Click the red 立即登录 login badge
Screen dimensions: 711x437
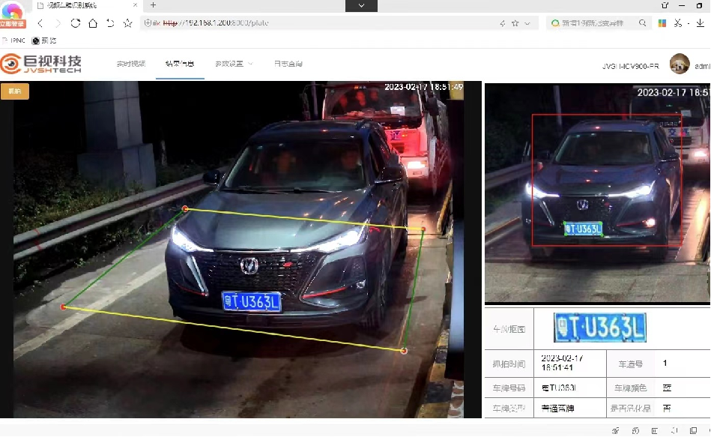pyautogui.click(x=13, y=23)
